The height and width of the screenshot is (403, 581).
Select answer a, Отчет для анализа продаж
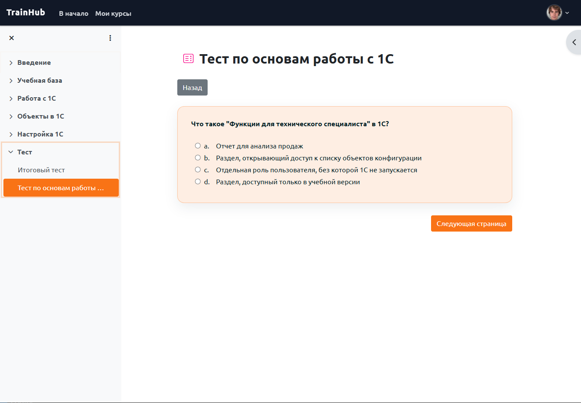click(x=198, y=145)
